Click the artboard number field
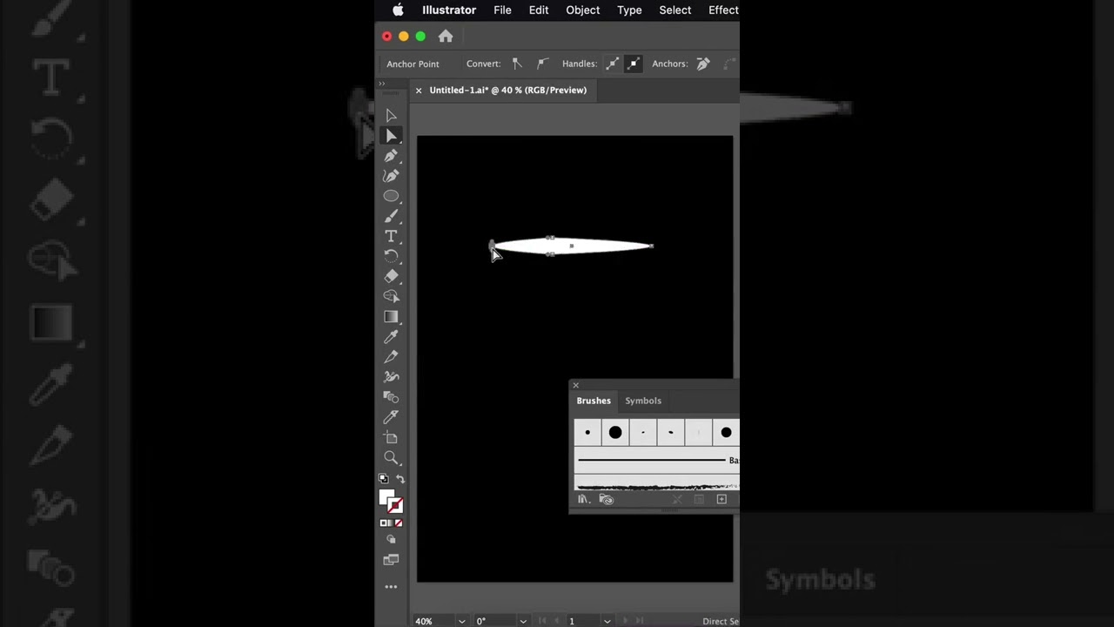This screenshot has height=627, width=1114. (582, 621)
